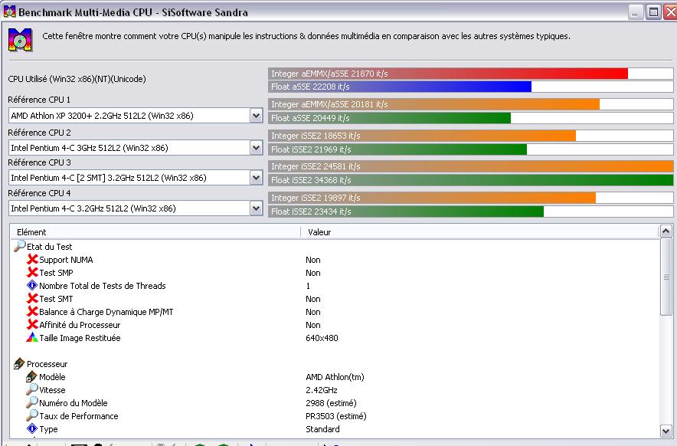Select the Support NUMA row label

pos(66,260)
